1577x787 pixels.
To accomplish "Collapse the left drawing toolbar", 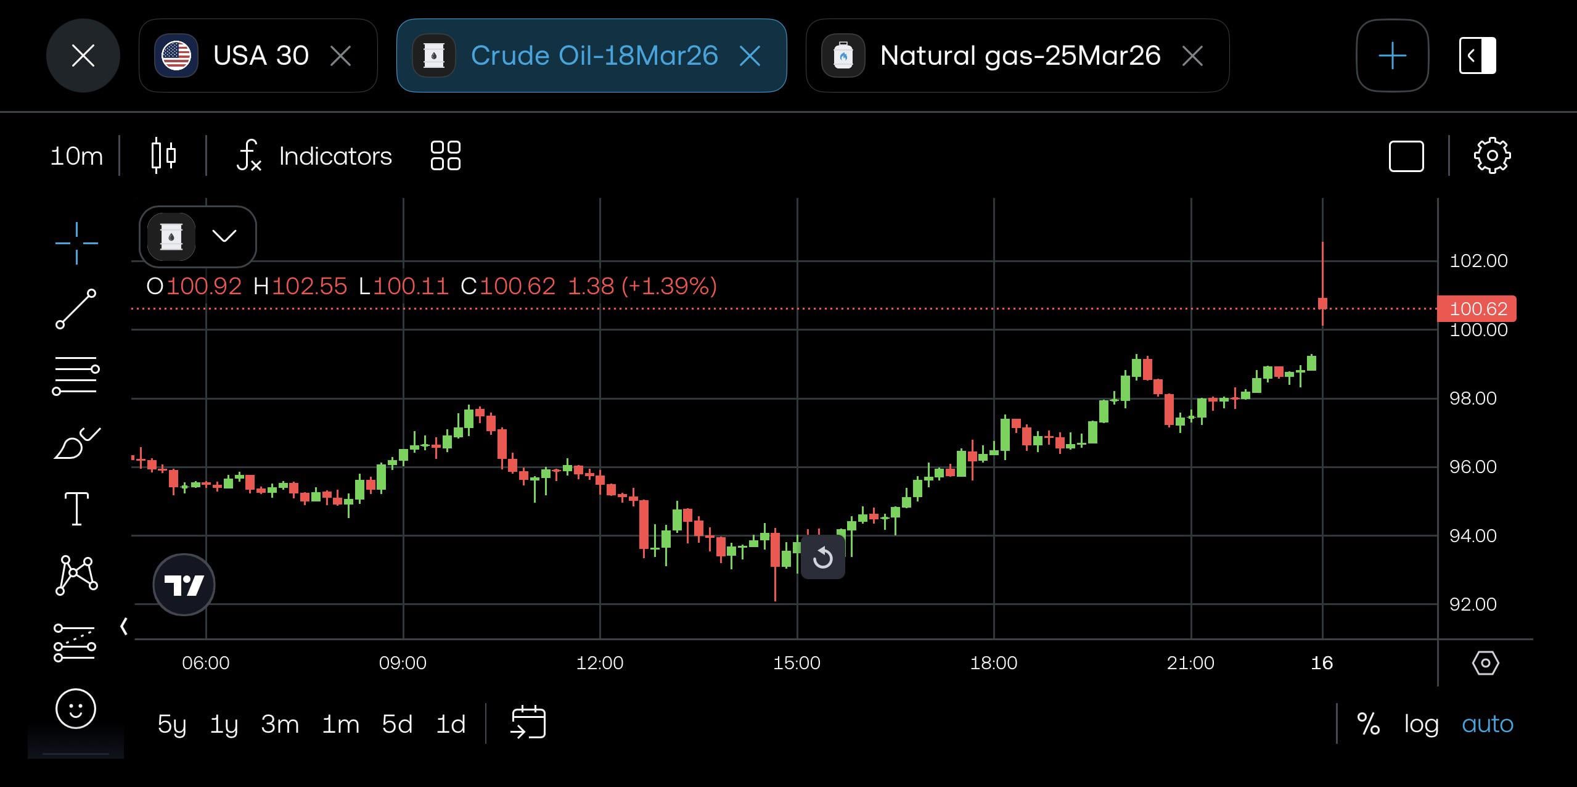I will [124, 627].
